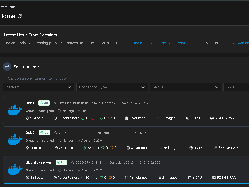Click the '10.10.10.52:9001' address text

pyautogui.click(x=150, y=163)
